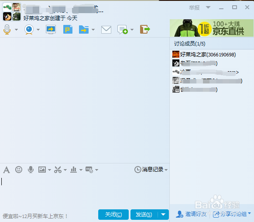Click the discussion group avatar collage
Screen dimensions: 254x222
(12, 12)
